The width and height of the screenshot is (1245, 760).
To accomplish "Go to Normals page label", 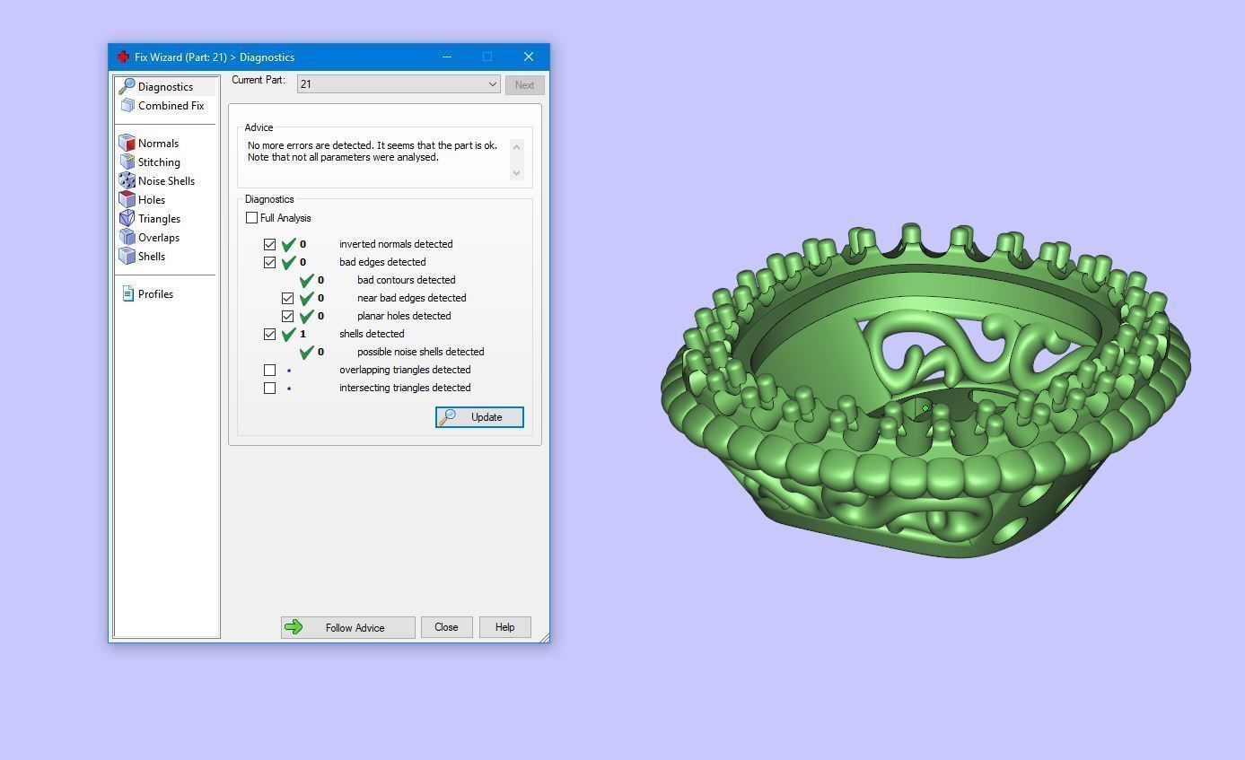I will [158, 144].
